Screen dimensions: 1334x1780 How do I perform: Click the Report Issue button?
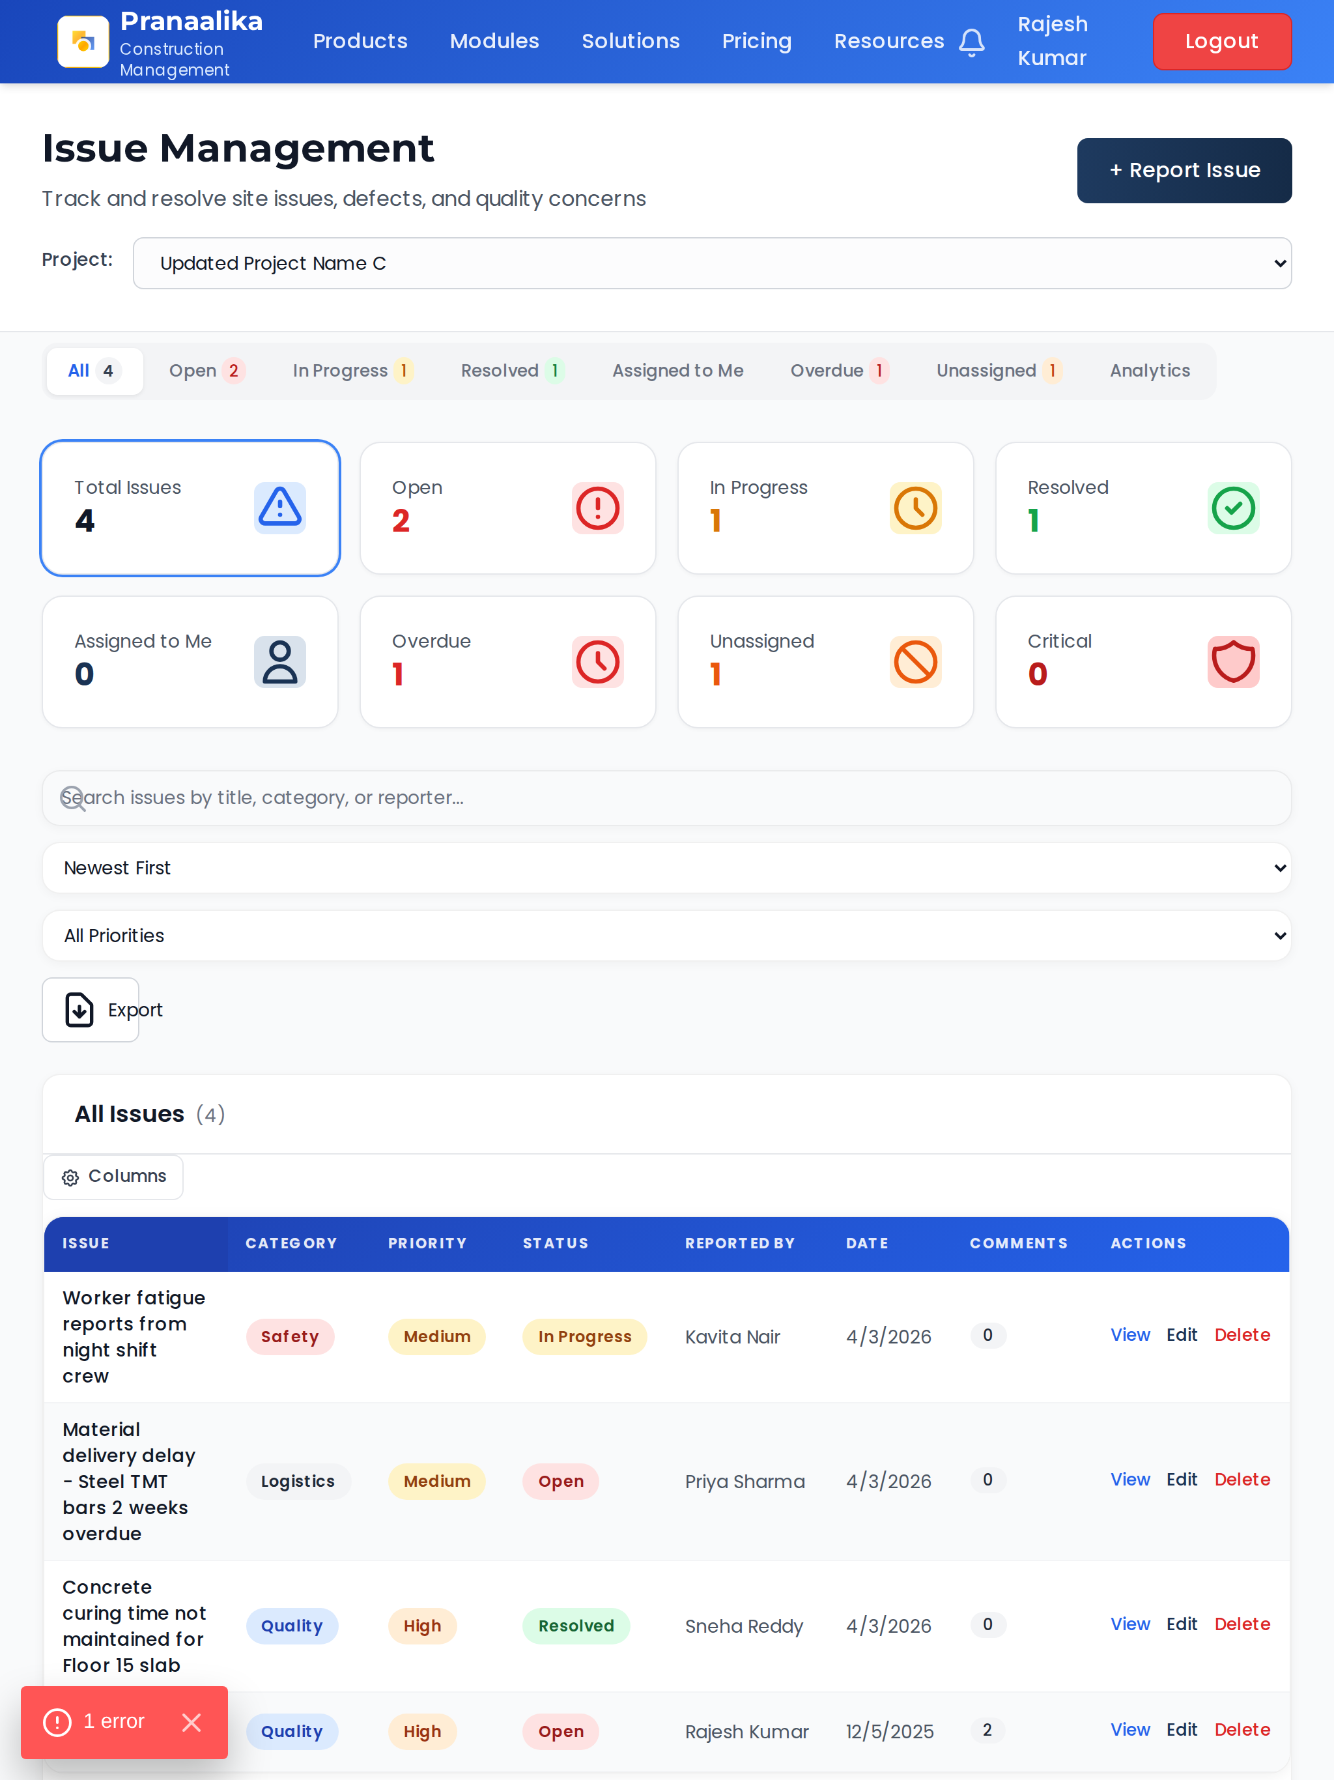pyautogui.click(x=1184, y=171)
